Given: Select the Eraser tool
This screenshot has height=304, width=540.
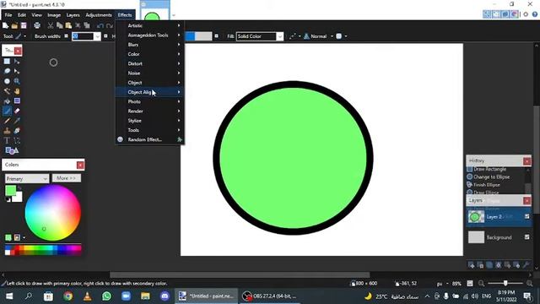Looking at the screenshot, I should pyautogui.click(x=17, y=111).
